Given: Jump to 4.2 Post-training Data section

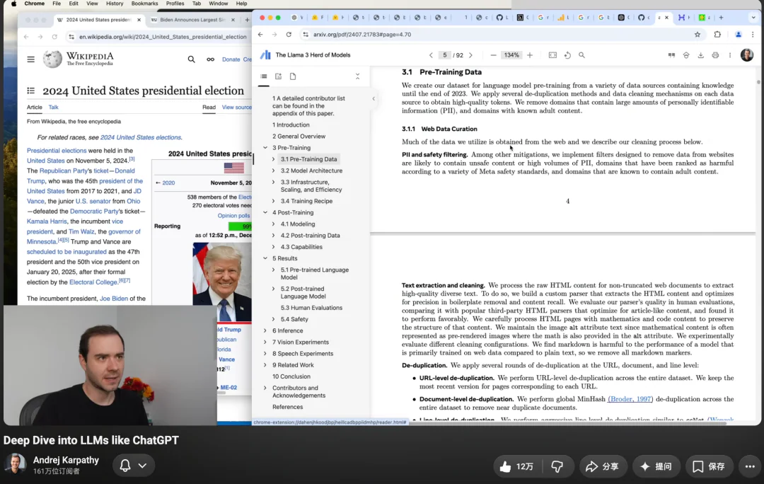Looking at the screenshot, I should [x=311, y=236].
